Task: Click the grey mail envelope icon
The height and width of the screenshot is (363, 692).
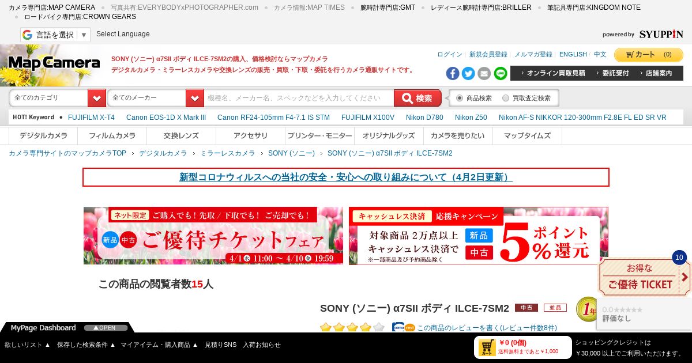Action: 484,73
